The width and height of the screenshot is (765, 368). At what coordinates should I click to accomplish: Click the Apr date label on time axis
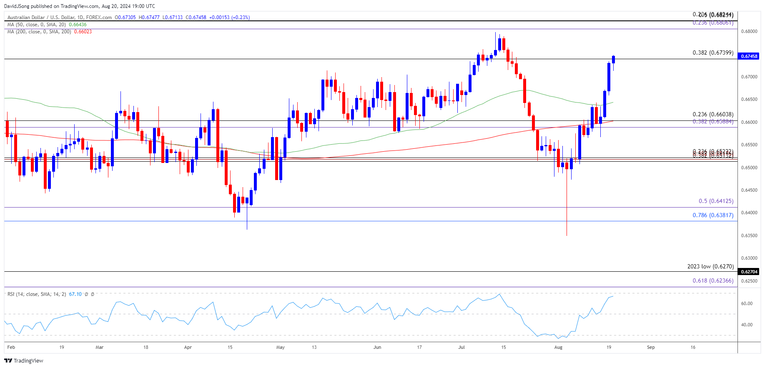[x=188, y=347]
